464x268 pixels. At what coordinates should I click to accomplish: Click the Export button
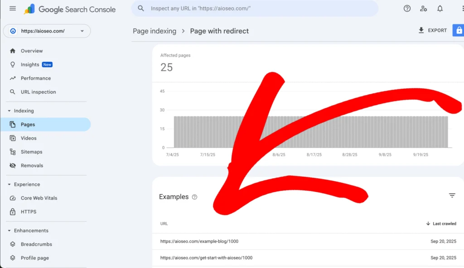tap(432, 30)
